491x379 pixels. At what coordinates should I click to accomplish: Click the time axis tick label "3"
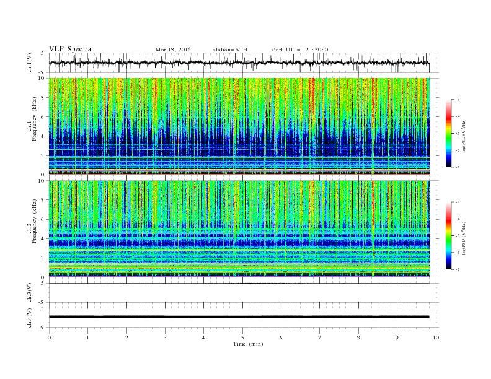pos(165,338)
